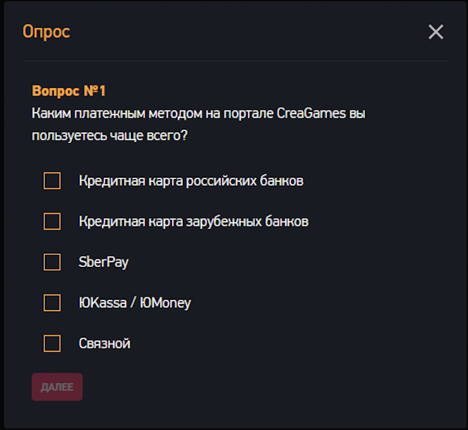Image resolution: width=468 pixels, height=430 pixels.
Task: Click the word CreaGames in the question
Action: (310, 114)
